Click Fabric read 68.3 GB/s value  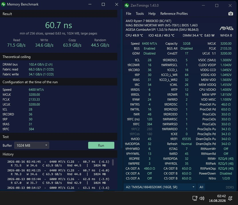click(x=41, y=69)
